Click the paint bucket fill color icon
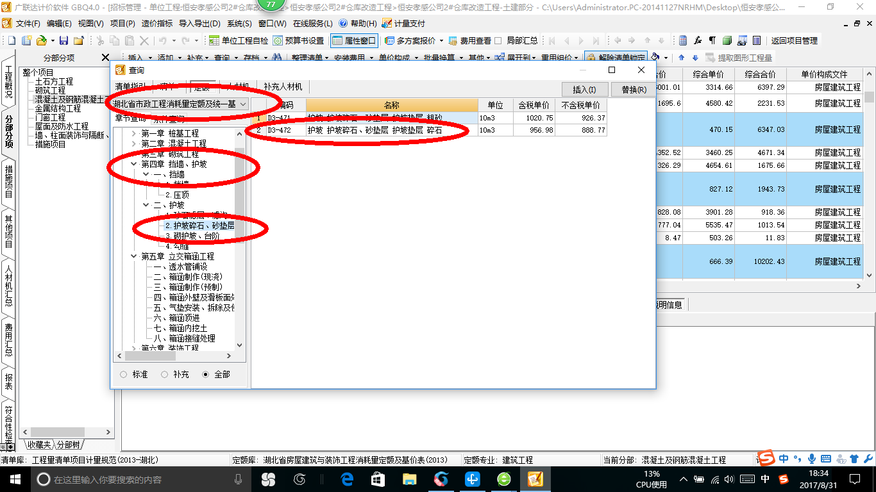 pyautogui.click(x=655, y=58)
